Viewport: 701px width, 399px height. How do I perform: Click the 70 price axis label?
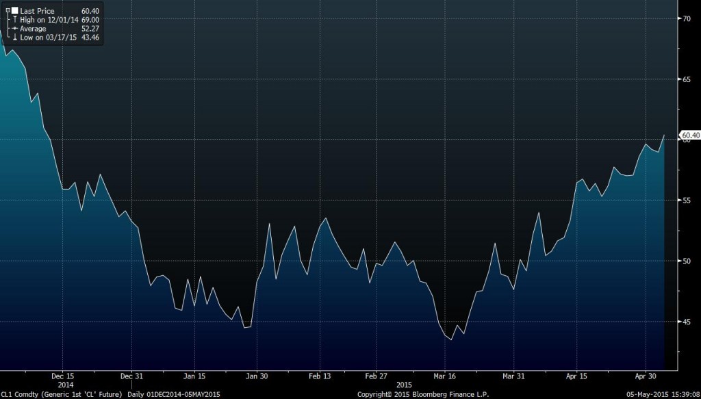pyautogui.click(x=684, y=18)
